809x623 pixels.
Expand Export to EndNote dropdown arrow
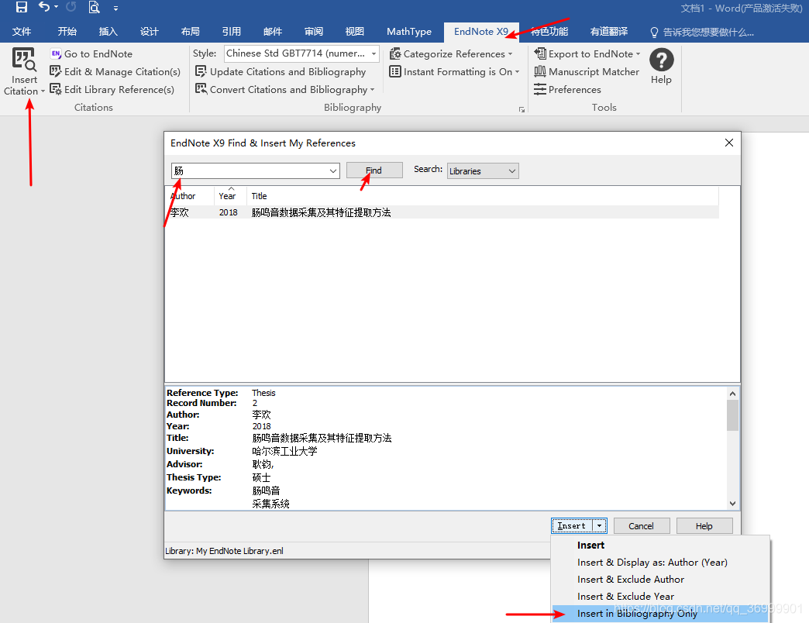tap(639, 54)
